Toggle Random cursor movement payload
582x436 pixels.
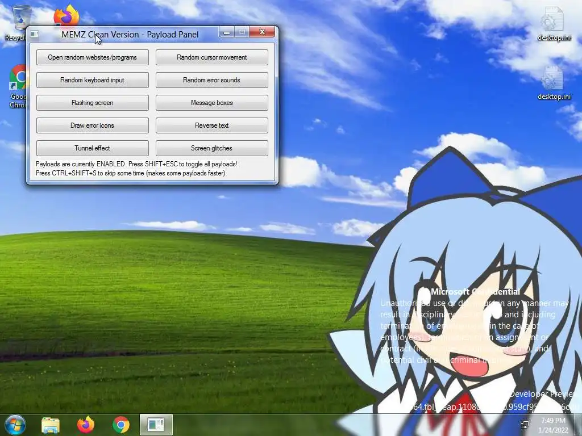(x=211, y=57)
